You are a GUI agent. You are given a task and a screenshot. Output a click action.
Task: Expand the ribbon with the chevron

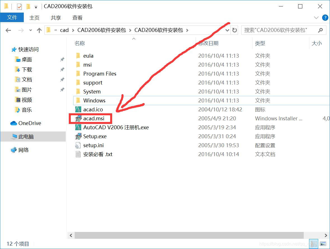coord(316,18)
